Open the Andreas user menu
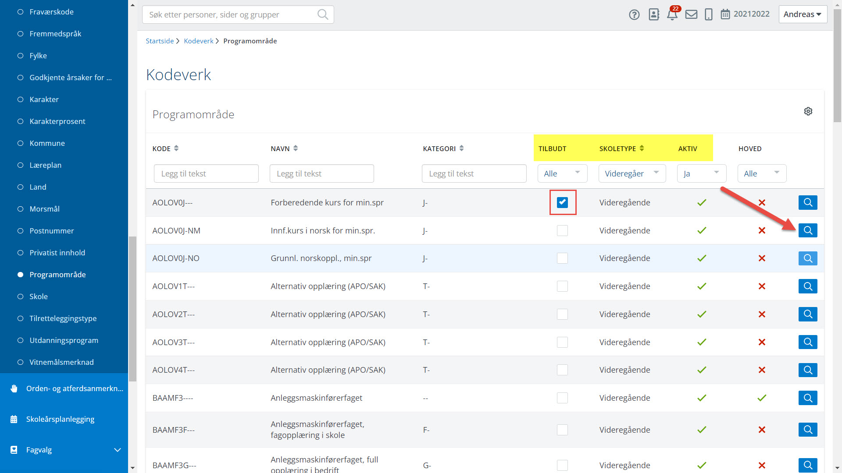Viewport: 842px width, 473px height. pyautogui.click(x=803, y=14)
